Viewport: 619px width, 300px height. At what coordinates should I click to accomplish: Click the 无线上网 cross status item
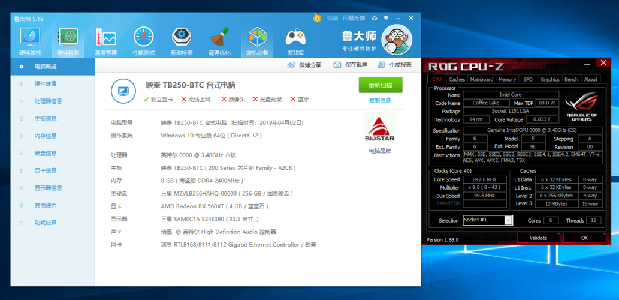click(x=196, y=99)
